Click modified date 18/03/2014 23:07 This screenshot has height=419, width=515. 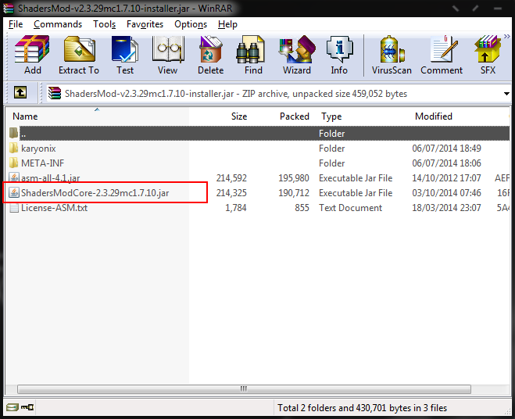click(x=446, y=208)
